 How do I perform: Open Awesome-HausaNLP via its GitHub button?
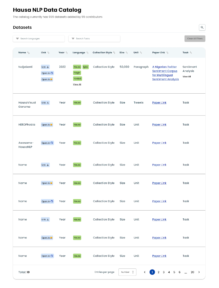(47, 143)
